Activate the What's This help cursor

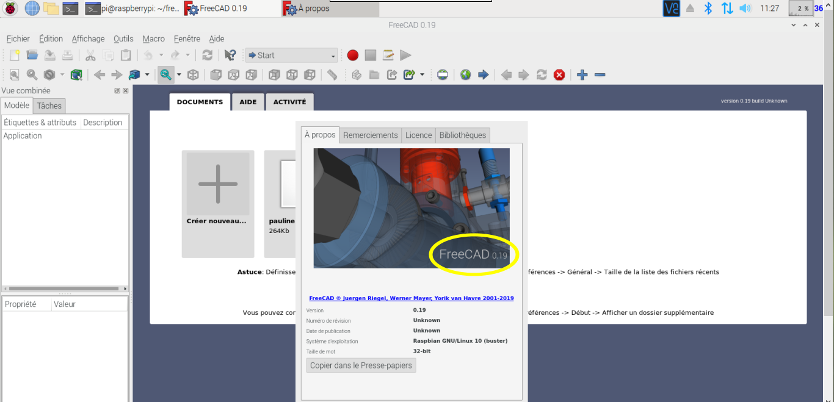tap(230, 56)
